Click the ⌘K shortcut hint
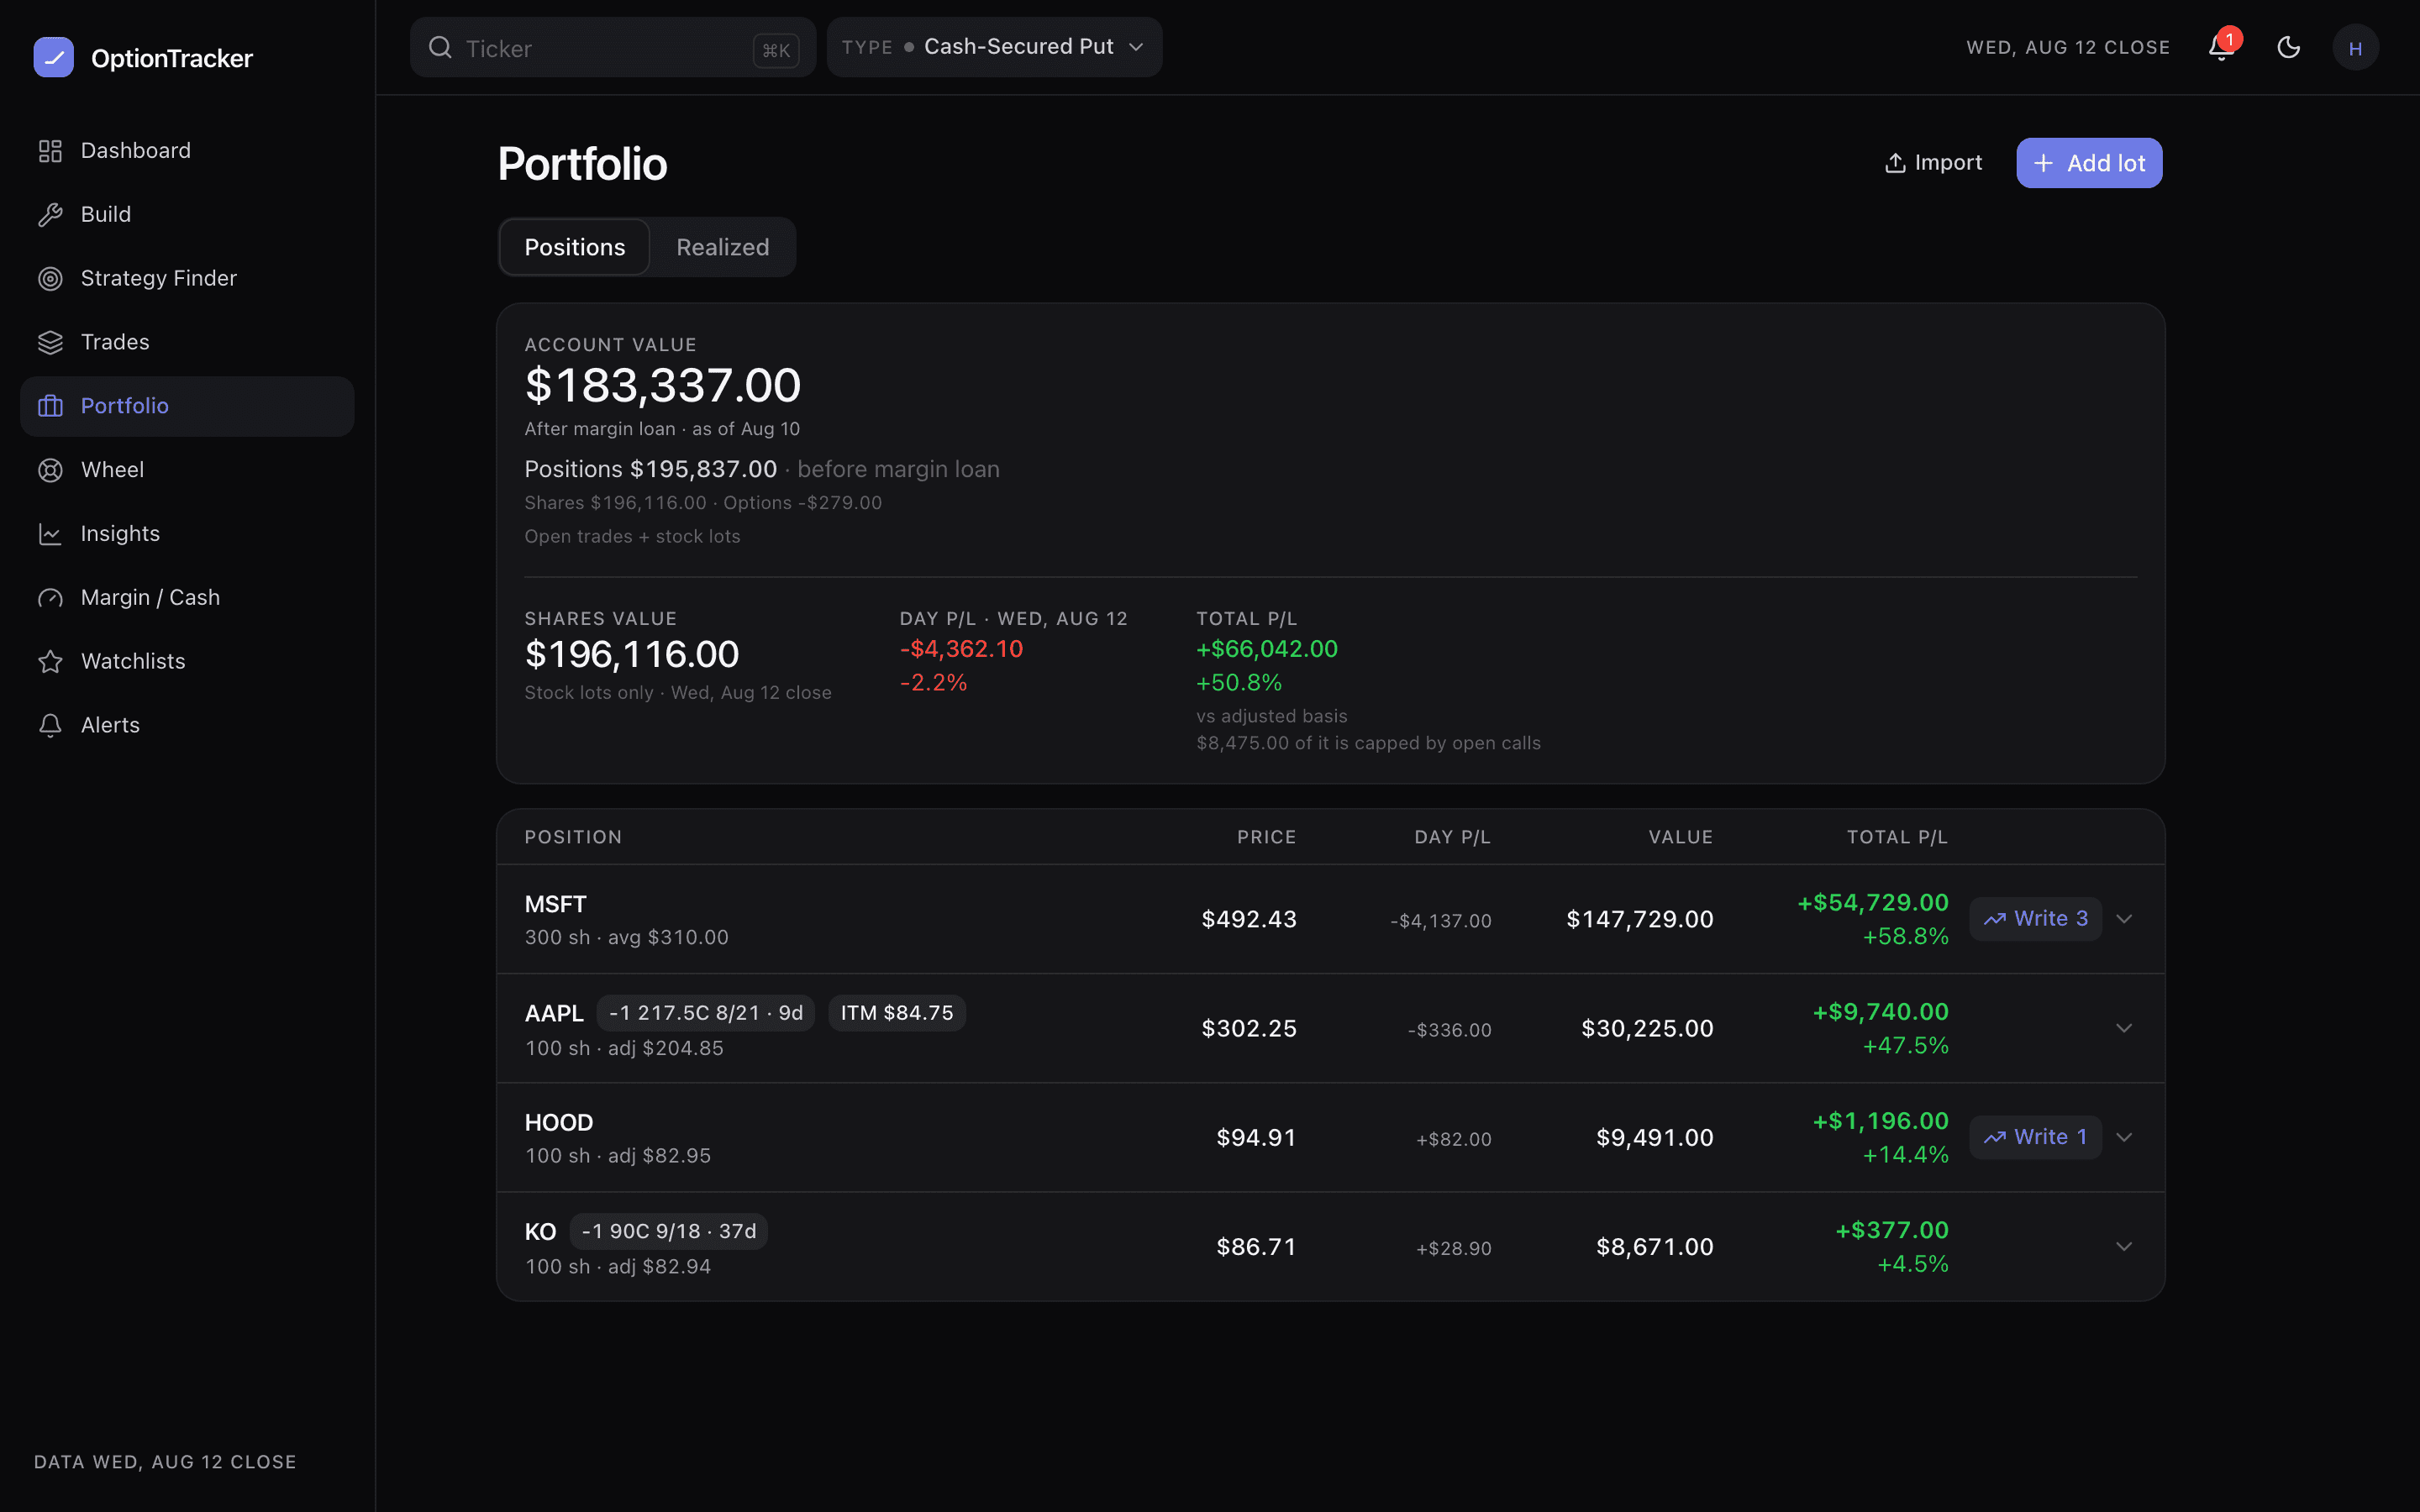 click(x=776, y=50)
